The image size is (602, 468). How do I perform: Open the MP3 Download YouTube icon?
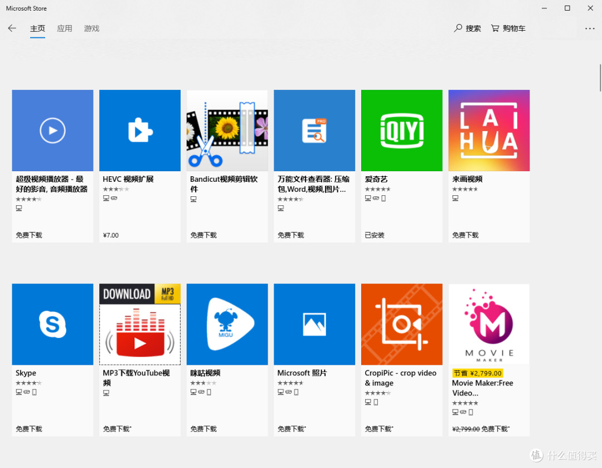140,324
